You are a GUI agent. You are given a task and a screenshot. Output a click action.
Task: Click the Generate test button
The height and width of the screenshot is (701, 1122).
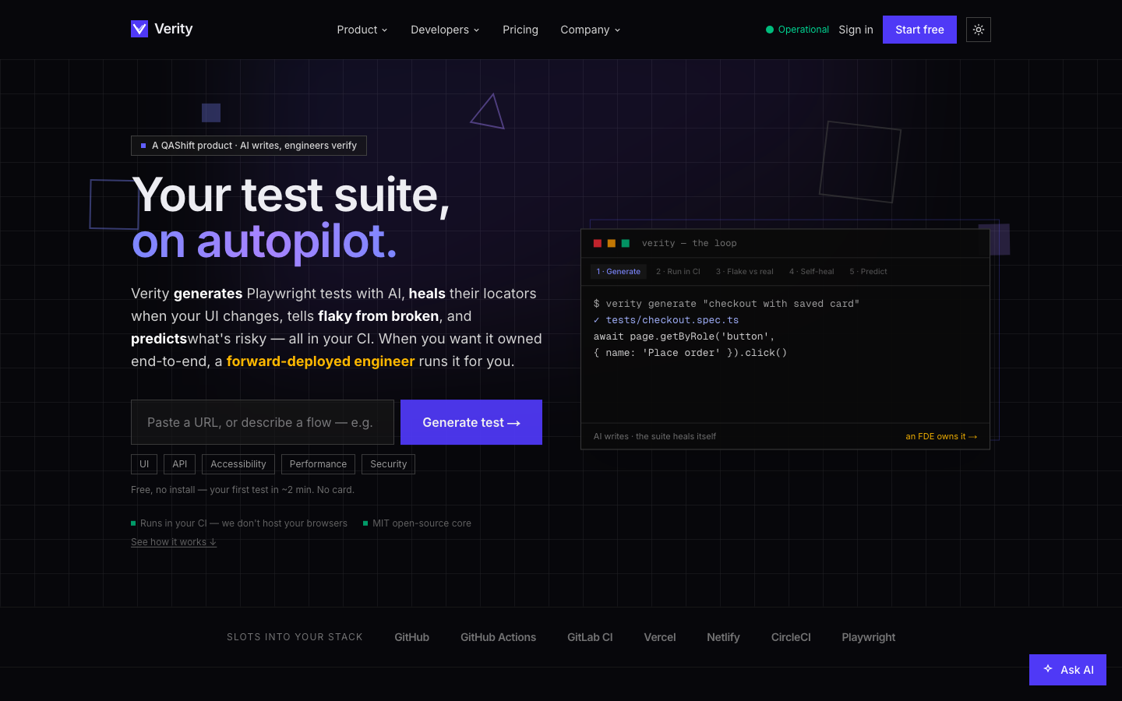pos(471,422)
